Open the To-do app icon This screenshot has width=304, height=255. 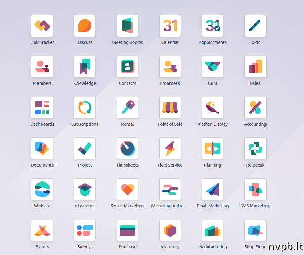click(x=255, y=26)
